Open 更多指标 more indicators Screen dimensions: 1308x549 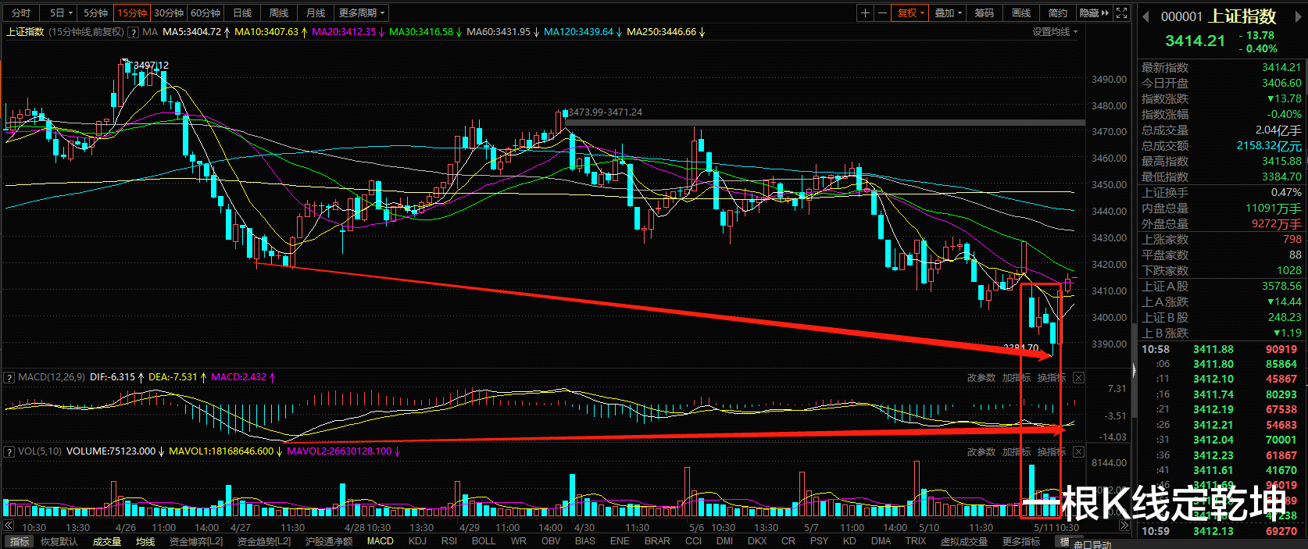point(1021,541)
